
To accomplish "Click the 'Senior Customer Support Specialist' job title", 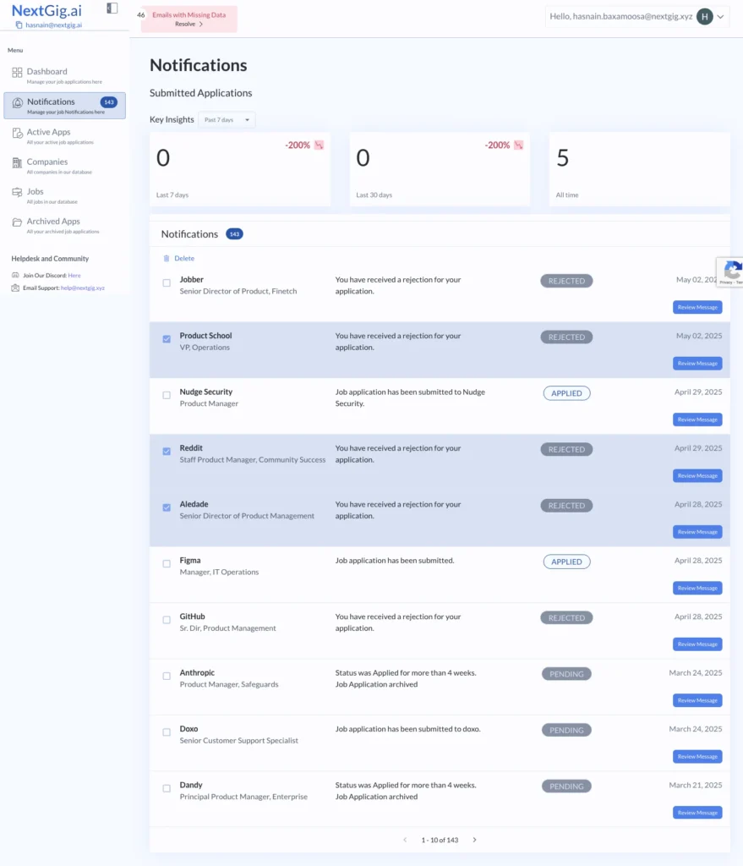I will (x=239, y=741).
